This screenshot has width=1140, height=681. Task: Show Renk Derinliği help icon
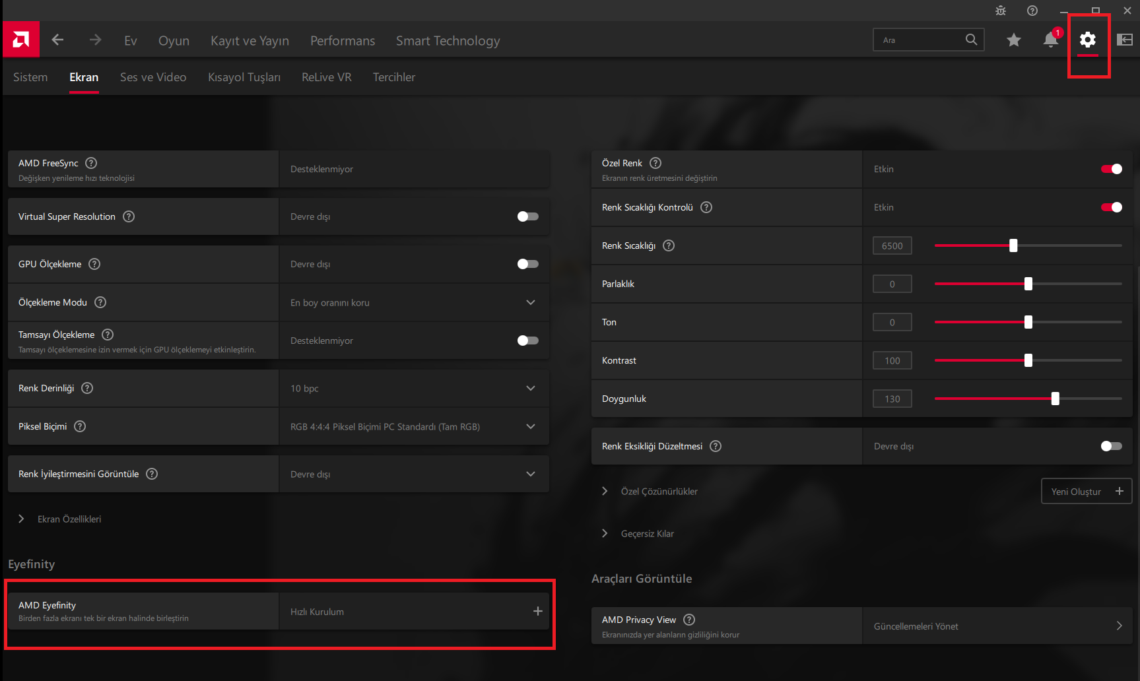tap(87, 388)
